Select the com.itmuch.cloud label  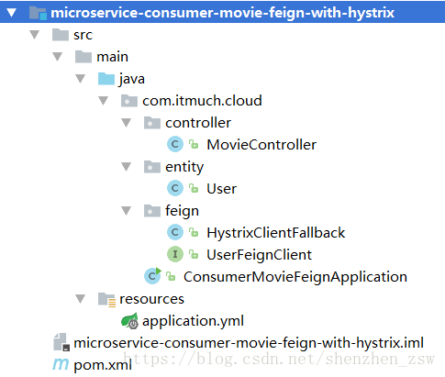[x=202, y=101]
